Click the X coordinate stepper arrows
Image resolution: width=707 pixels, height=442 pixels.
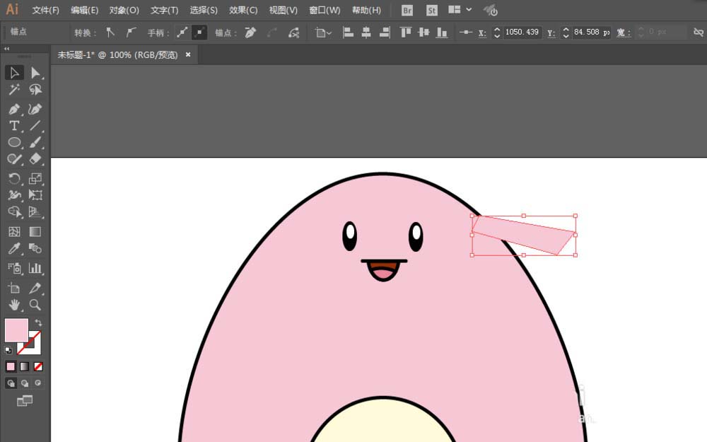click(497, 32)
